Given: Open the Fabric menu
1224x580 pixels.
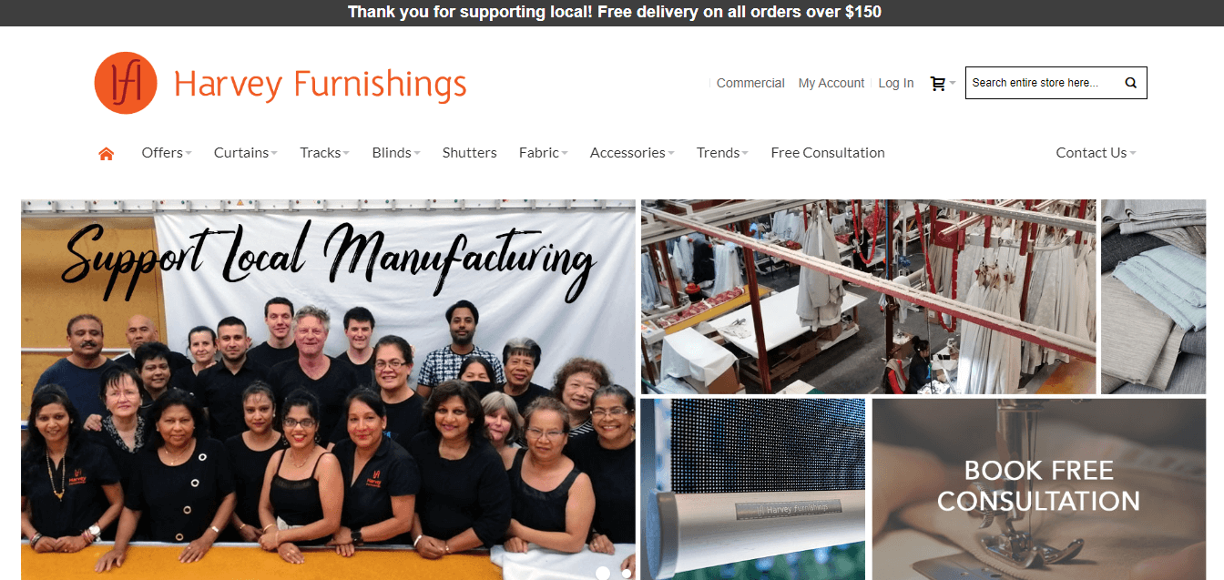Looking at the screenshot, I should (544, 153).
